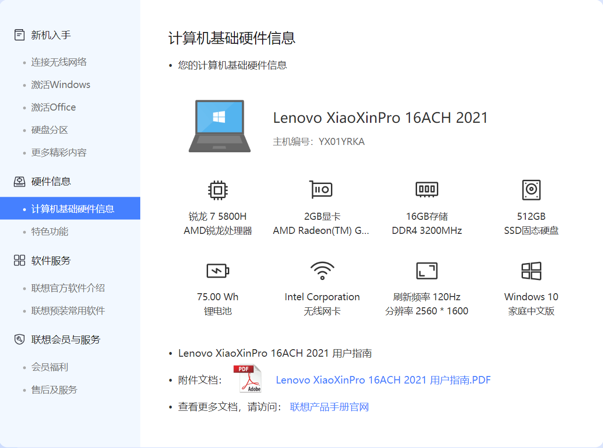The width and height of the screenshot is (603, 448).
Task: Click the DDR4 3200MHz label
Action: pyautogui.click(x=427, y=231)
